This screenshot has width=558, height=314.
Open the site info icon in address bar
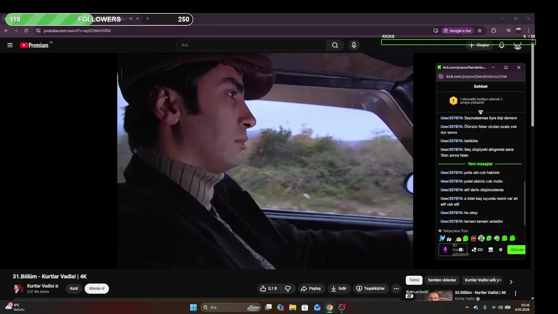pyautogui.click(x=38, y=31)
